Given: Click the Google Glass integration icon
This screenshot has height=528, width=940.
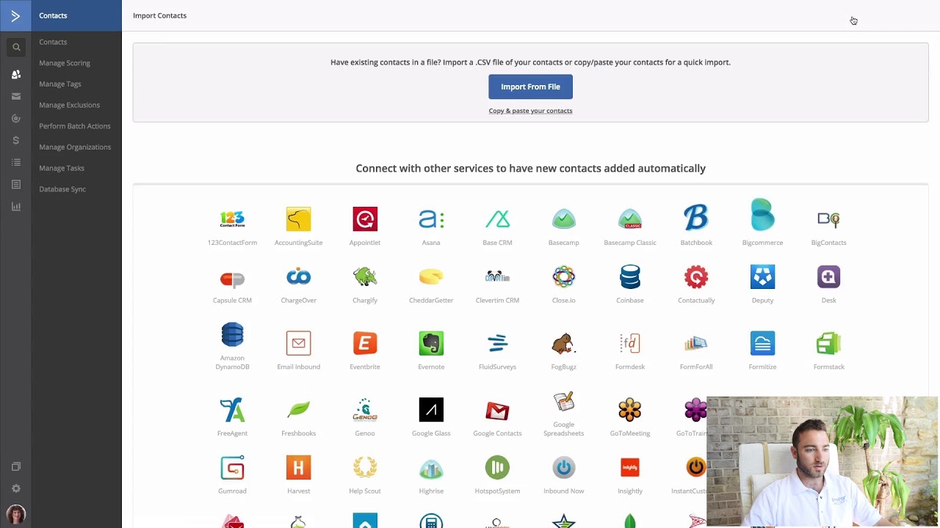Looking at the screenshot, I should (431, 410).
